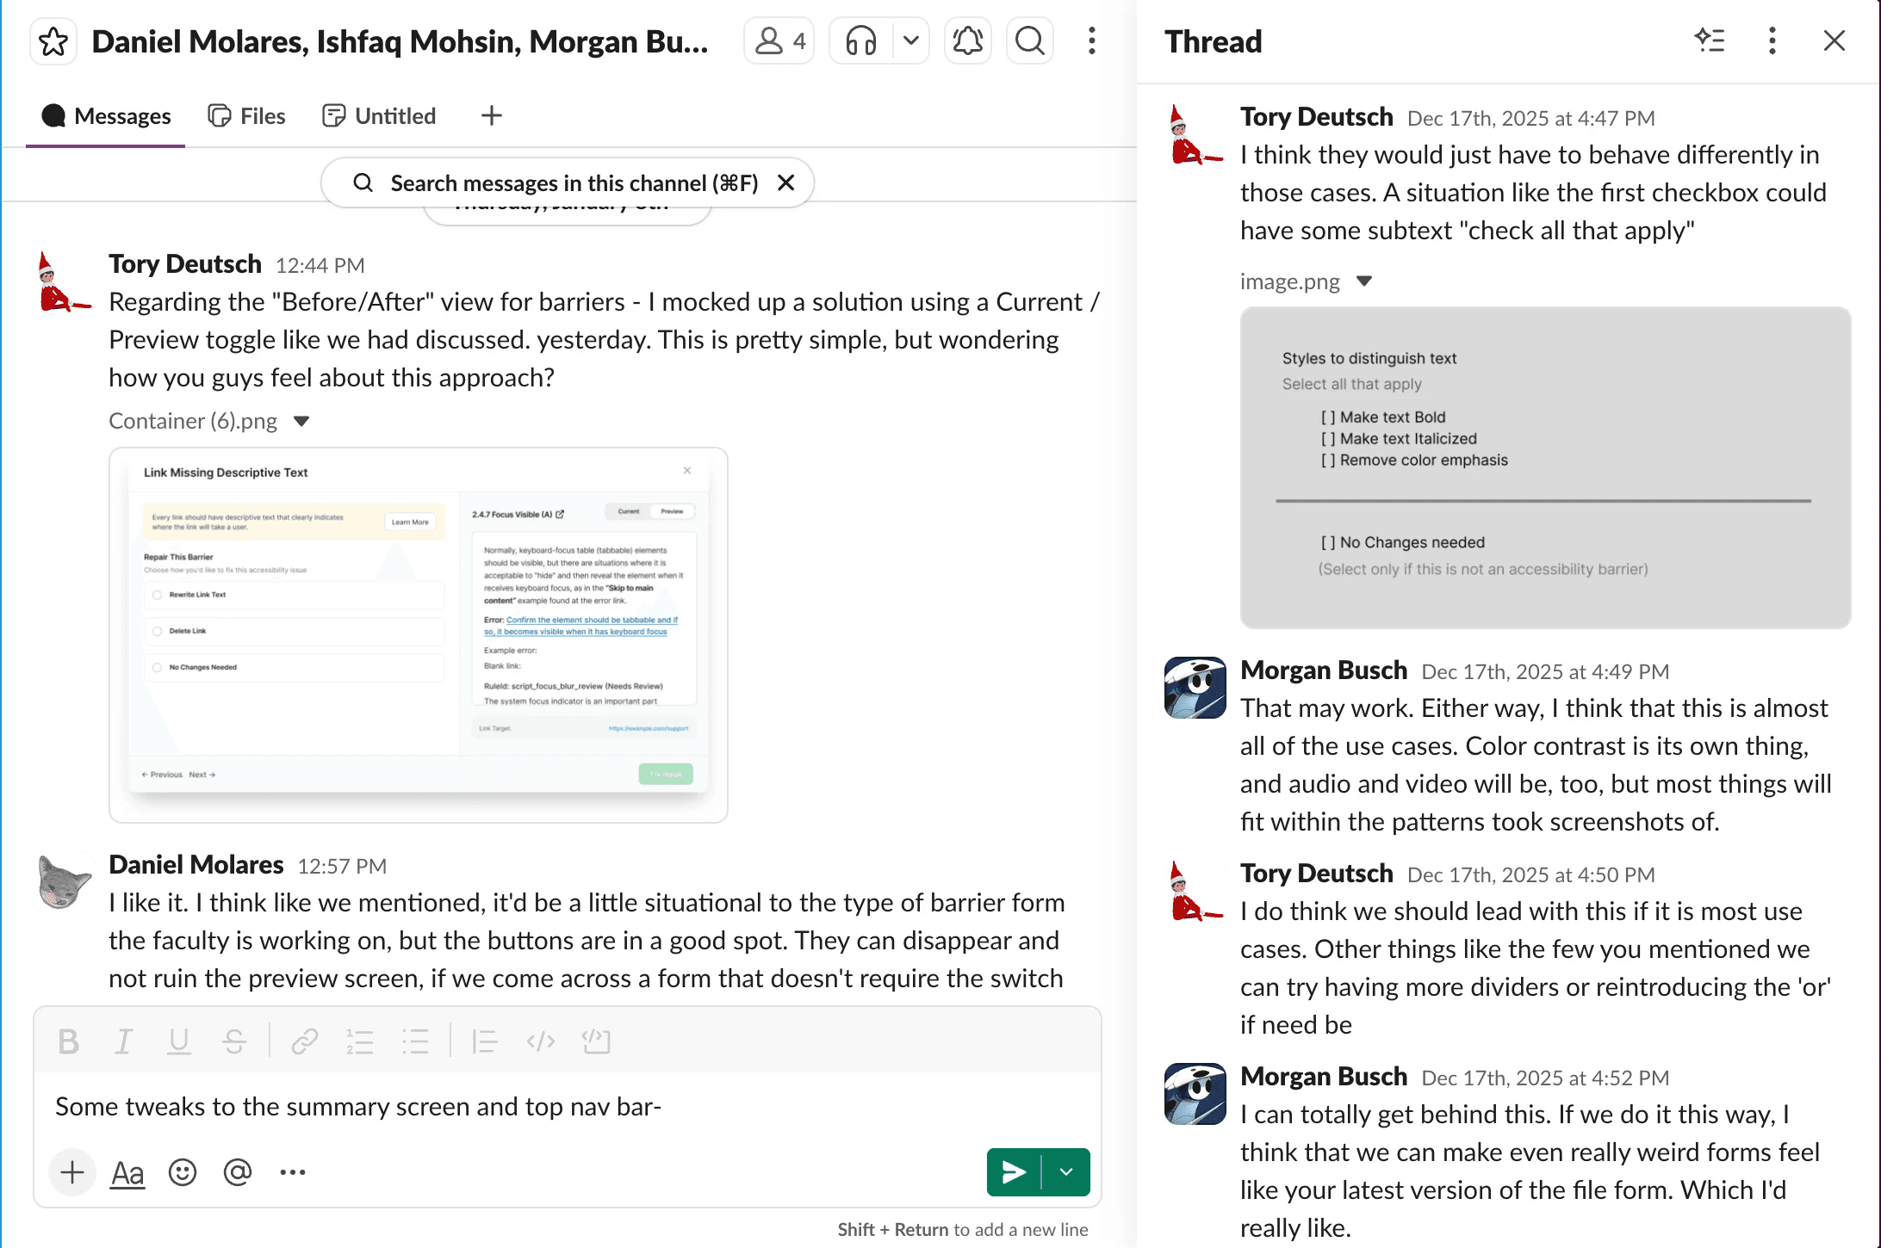Start a huddle with headphones icon
Viewport: 1881px width, 1248px height.
click(861, 40)
